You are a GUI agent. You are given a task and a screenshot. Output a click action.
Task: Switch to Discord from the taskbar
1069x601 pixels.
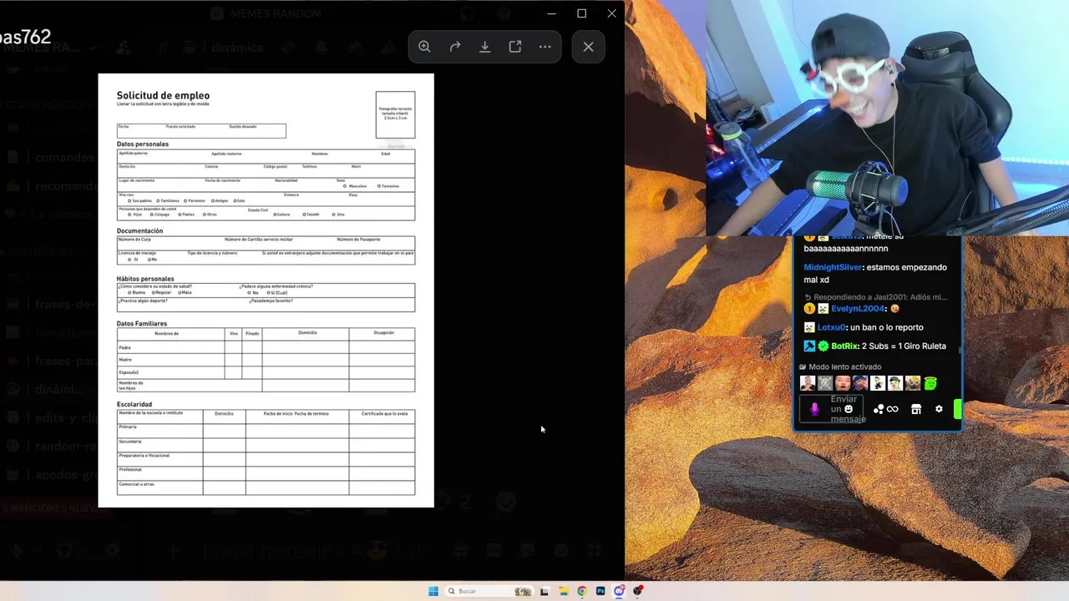[x=619, y=591]
